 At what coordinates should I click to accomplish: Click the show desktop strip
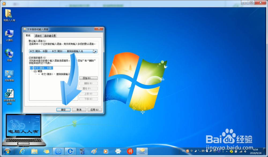265,151
